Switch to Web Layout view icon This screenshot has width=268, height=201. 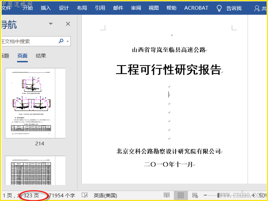(195, 195)
